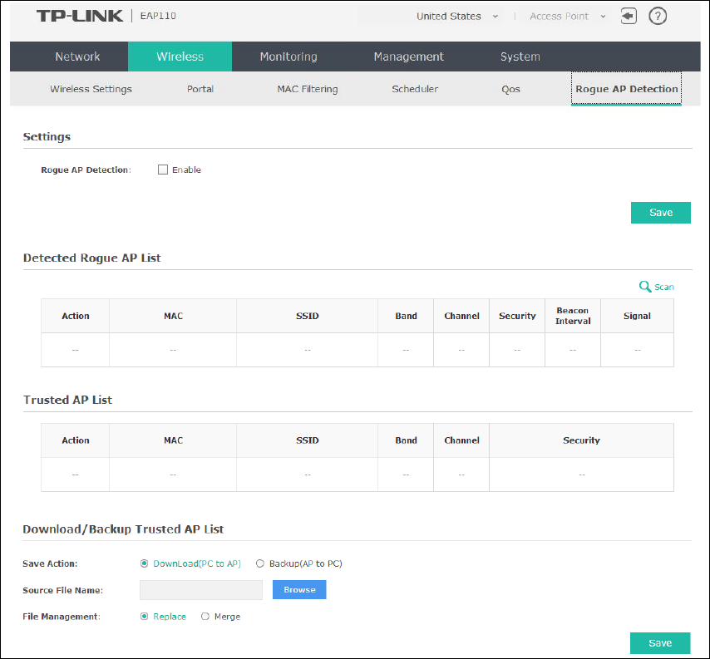Image resolution: width=710 pixels, height=659 pixels.
Task: Click the MAC header in Detected Rogue AP List
Action: click(173, 316)
